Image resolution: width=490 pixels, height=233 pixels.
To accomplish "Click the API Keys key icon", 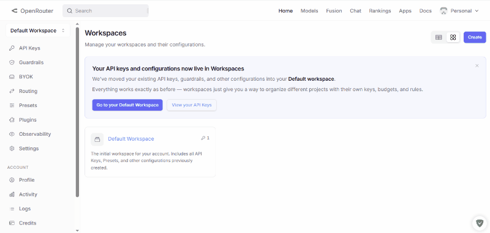I will tap(12, 48).
